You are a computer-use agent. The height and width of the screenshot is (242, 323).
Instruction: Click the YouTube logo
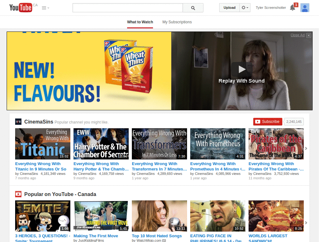pyautogui.click(x=21, y=8)
